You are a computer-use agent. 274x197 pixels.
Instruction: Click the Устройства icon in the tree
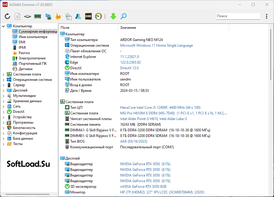coord(9,117)
